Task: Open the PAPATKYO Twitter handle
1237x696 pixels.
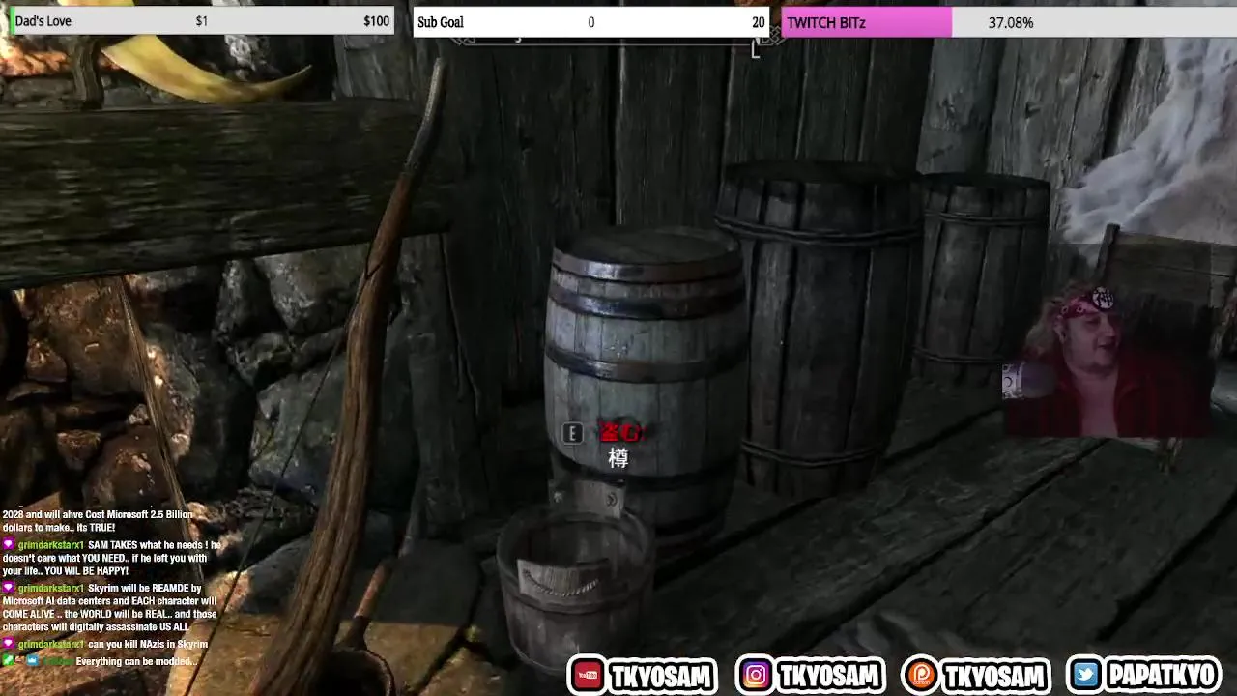Action: pyautogui.click(x=1162, y=676)
